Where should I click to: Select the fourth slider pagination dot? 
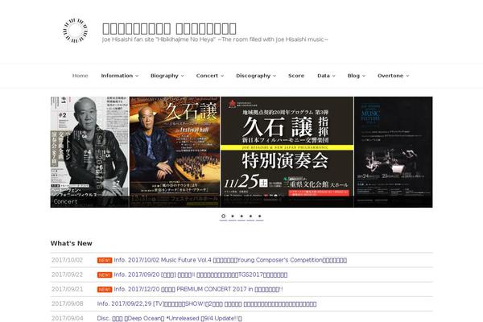(250, 217)
